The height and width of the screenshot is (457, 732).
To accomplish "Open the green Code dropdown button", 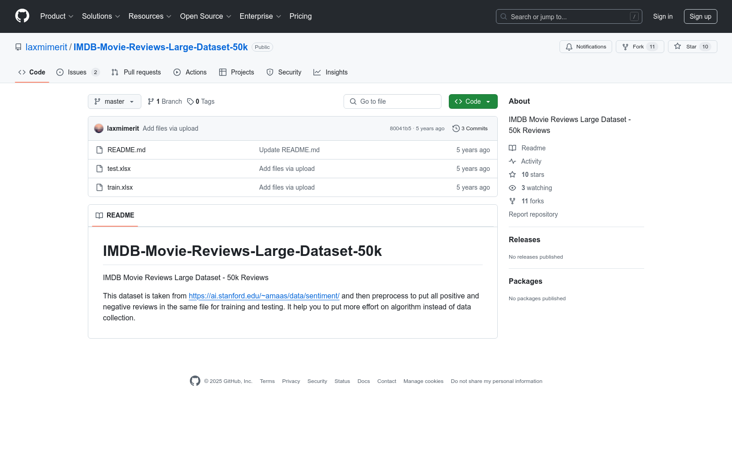I will [473, 101].
